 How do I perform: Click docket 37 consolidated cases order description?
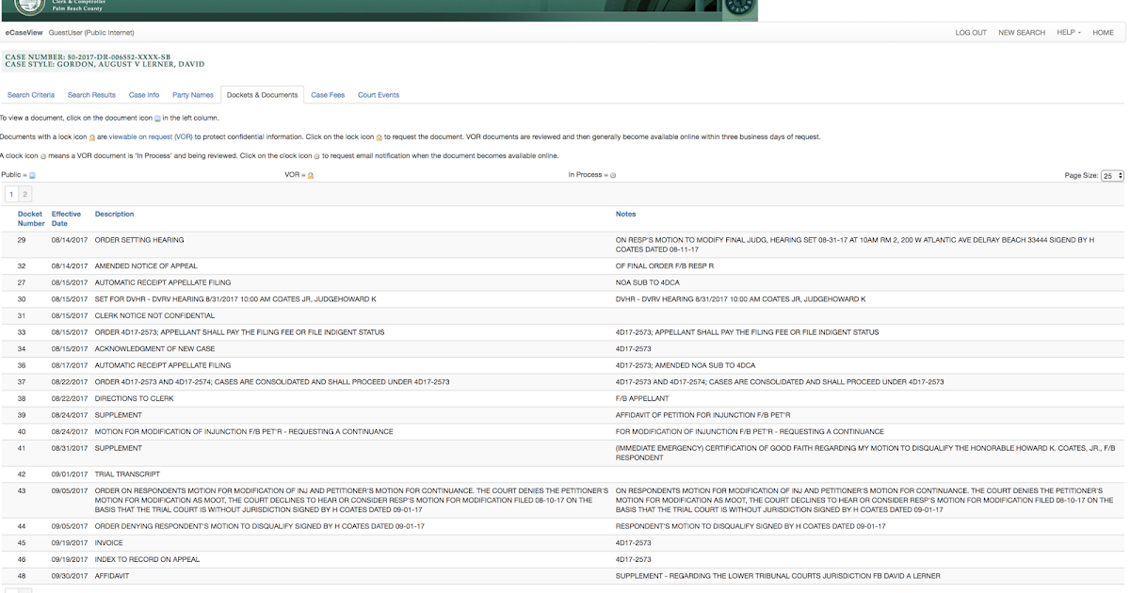(272, 382)
